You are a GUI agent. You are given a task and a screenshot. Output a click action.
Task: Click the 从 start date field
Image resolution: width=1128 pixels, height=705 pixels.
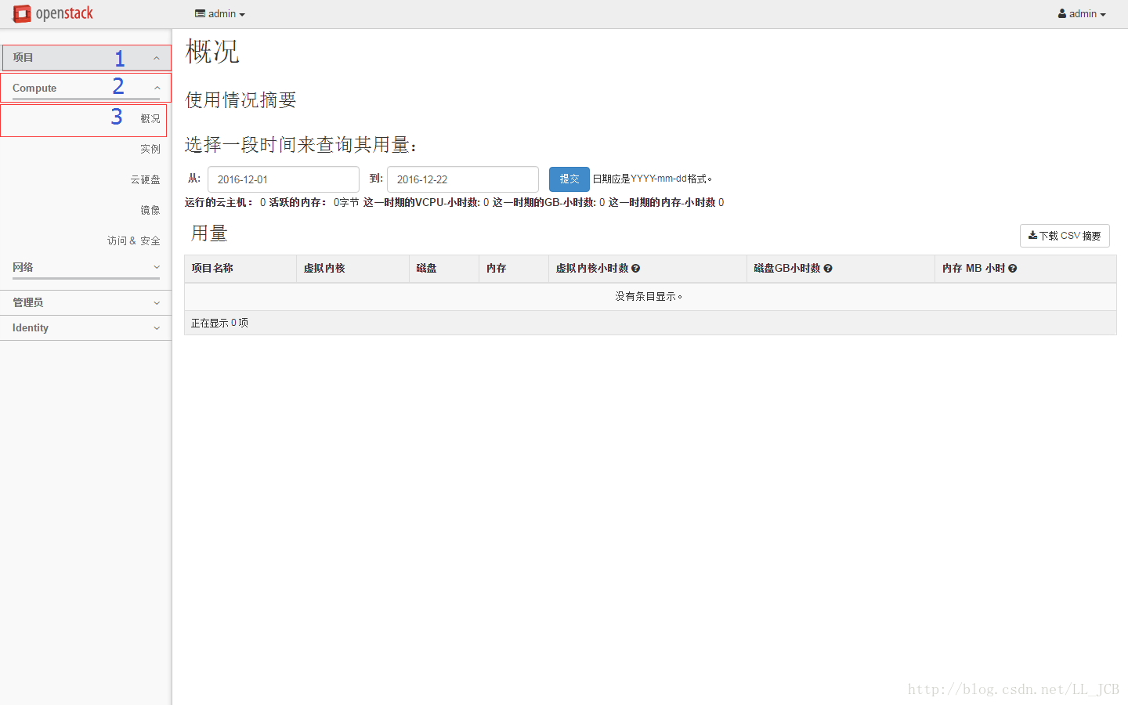[x=284, y=179]
